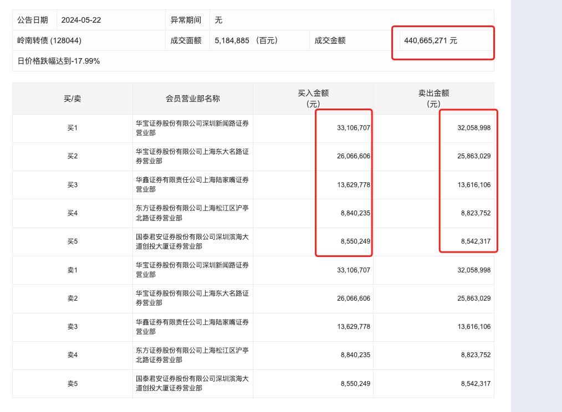This screenshot has width=562, height=412.
Task: Click the 买/卖 column header
Action: 72,99
